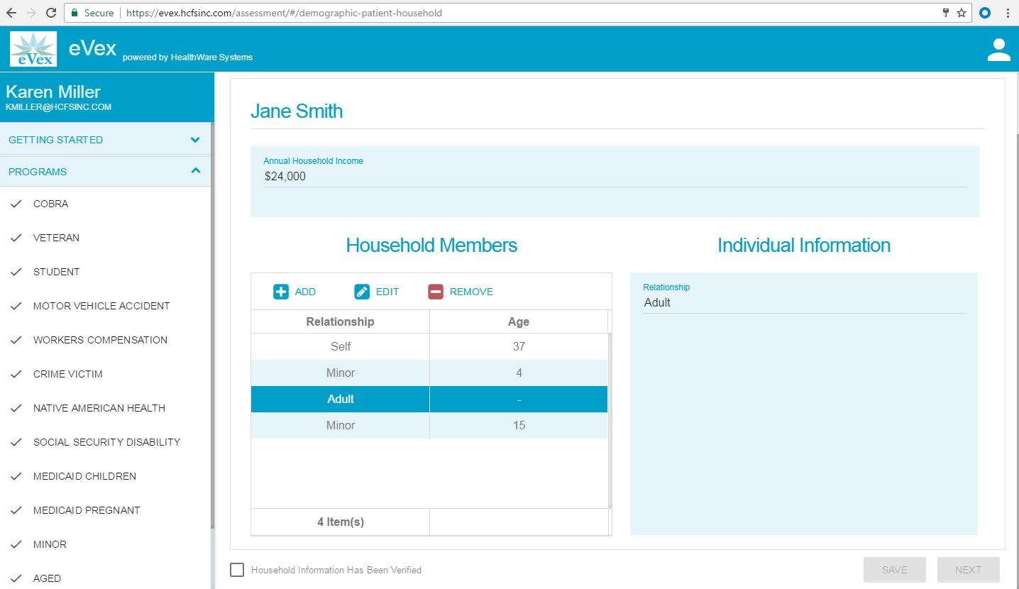
Task: Open the user profile icon in header
Action: pos(998,50)
